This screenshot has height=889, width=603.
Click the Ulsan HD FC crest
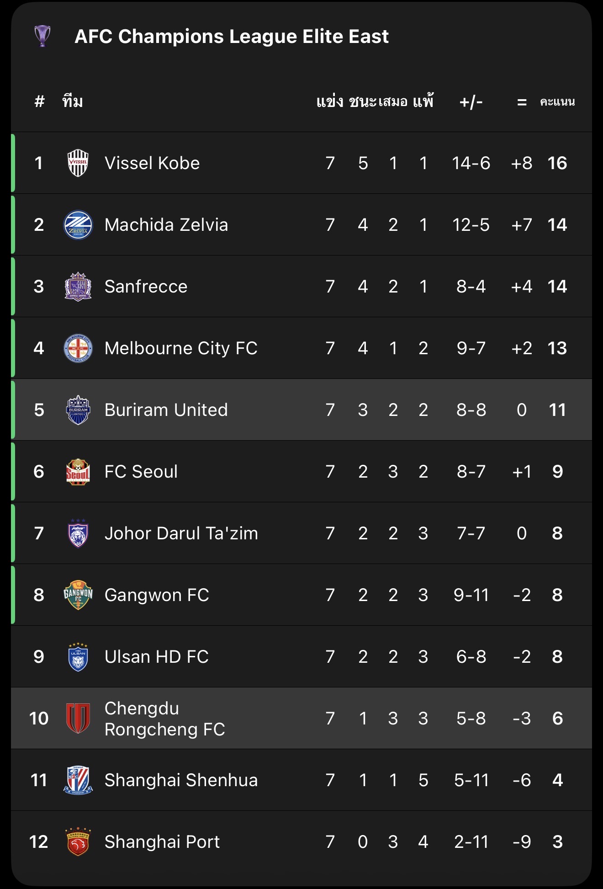(x=78, y=657)
